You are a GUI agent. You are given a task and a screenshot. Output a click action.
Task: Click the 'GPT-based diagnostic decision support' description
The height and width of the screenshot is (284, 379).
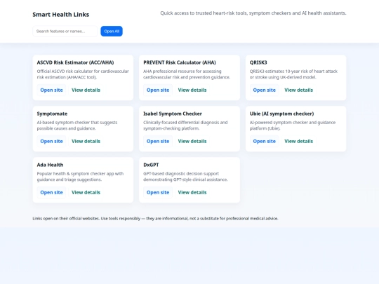[185, 177]
